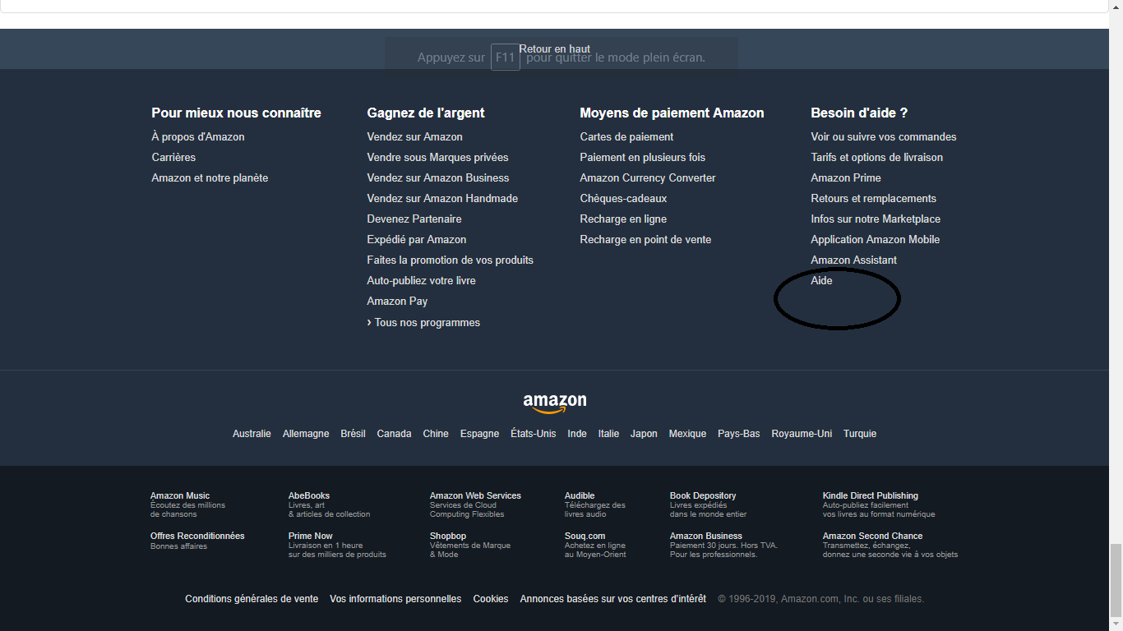Click the vertical scrollbar thumb
The height and width of the screenshot is (631, 1123).
point(1116,579)
